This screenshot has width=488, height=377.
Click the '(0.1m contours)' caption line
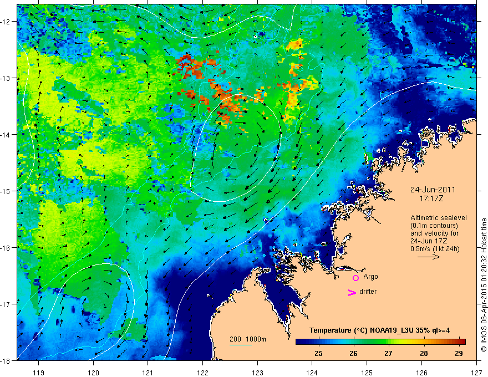pyautogui.click(x=434, y=226)
